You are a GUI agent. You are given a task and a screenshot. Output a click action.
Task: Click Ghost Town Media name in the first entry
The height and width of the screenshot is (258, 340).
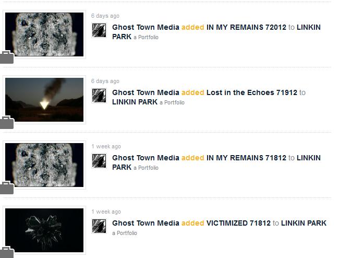pos(145,27)
